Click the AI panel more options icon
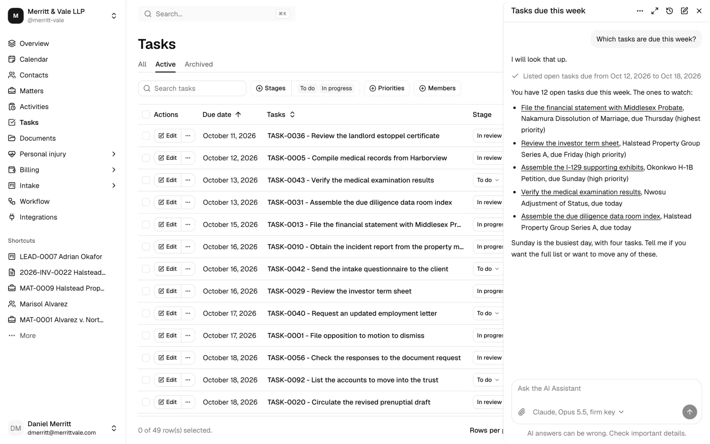The height and width of the screenshot is (444, 710). coord(640,11)
